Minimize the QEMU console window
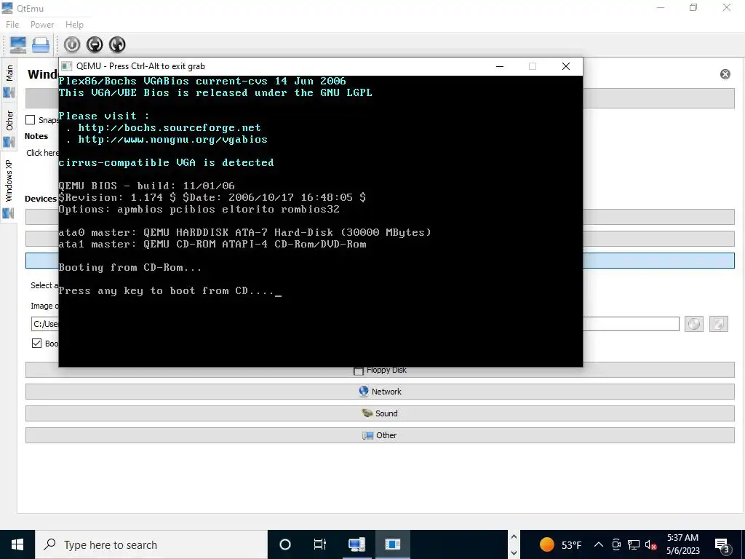This screenshot has width=745, height=559. click(x=499, y=66)
